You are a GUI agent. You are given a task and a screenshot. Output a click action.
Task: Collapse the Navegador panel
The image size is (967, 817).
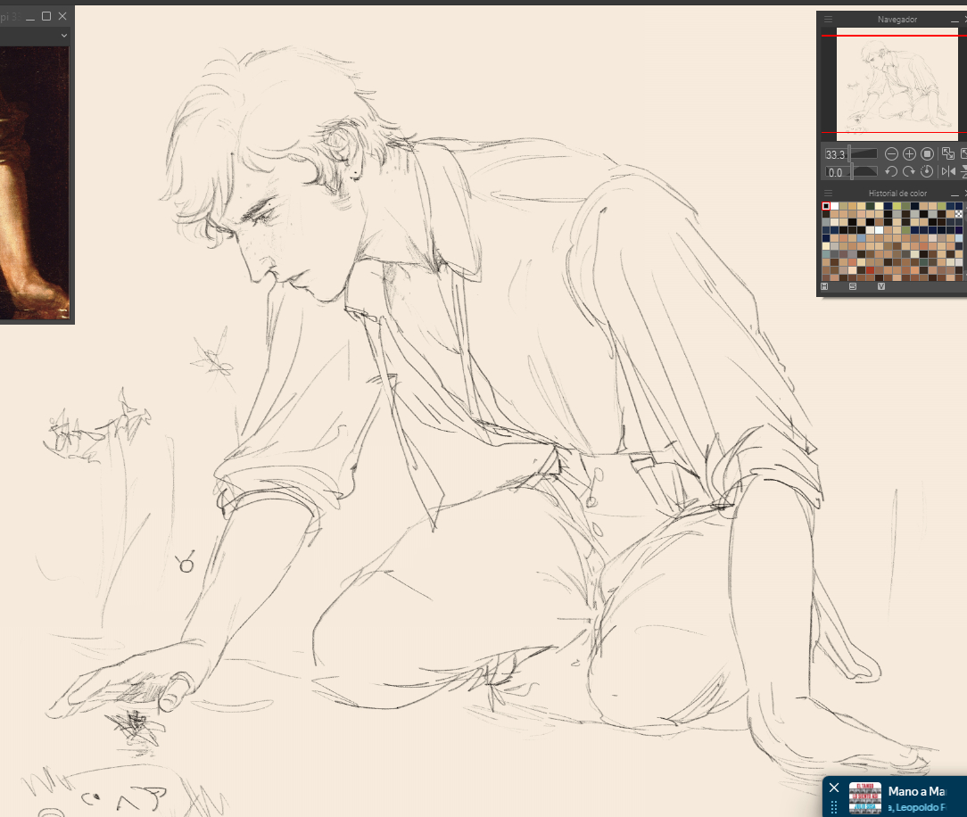coord(953,19)
